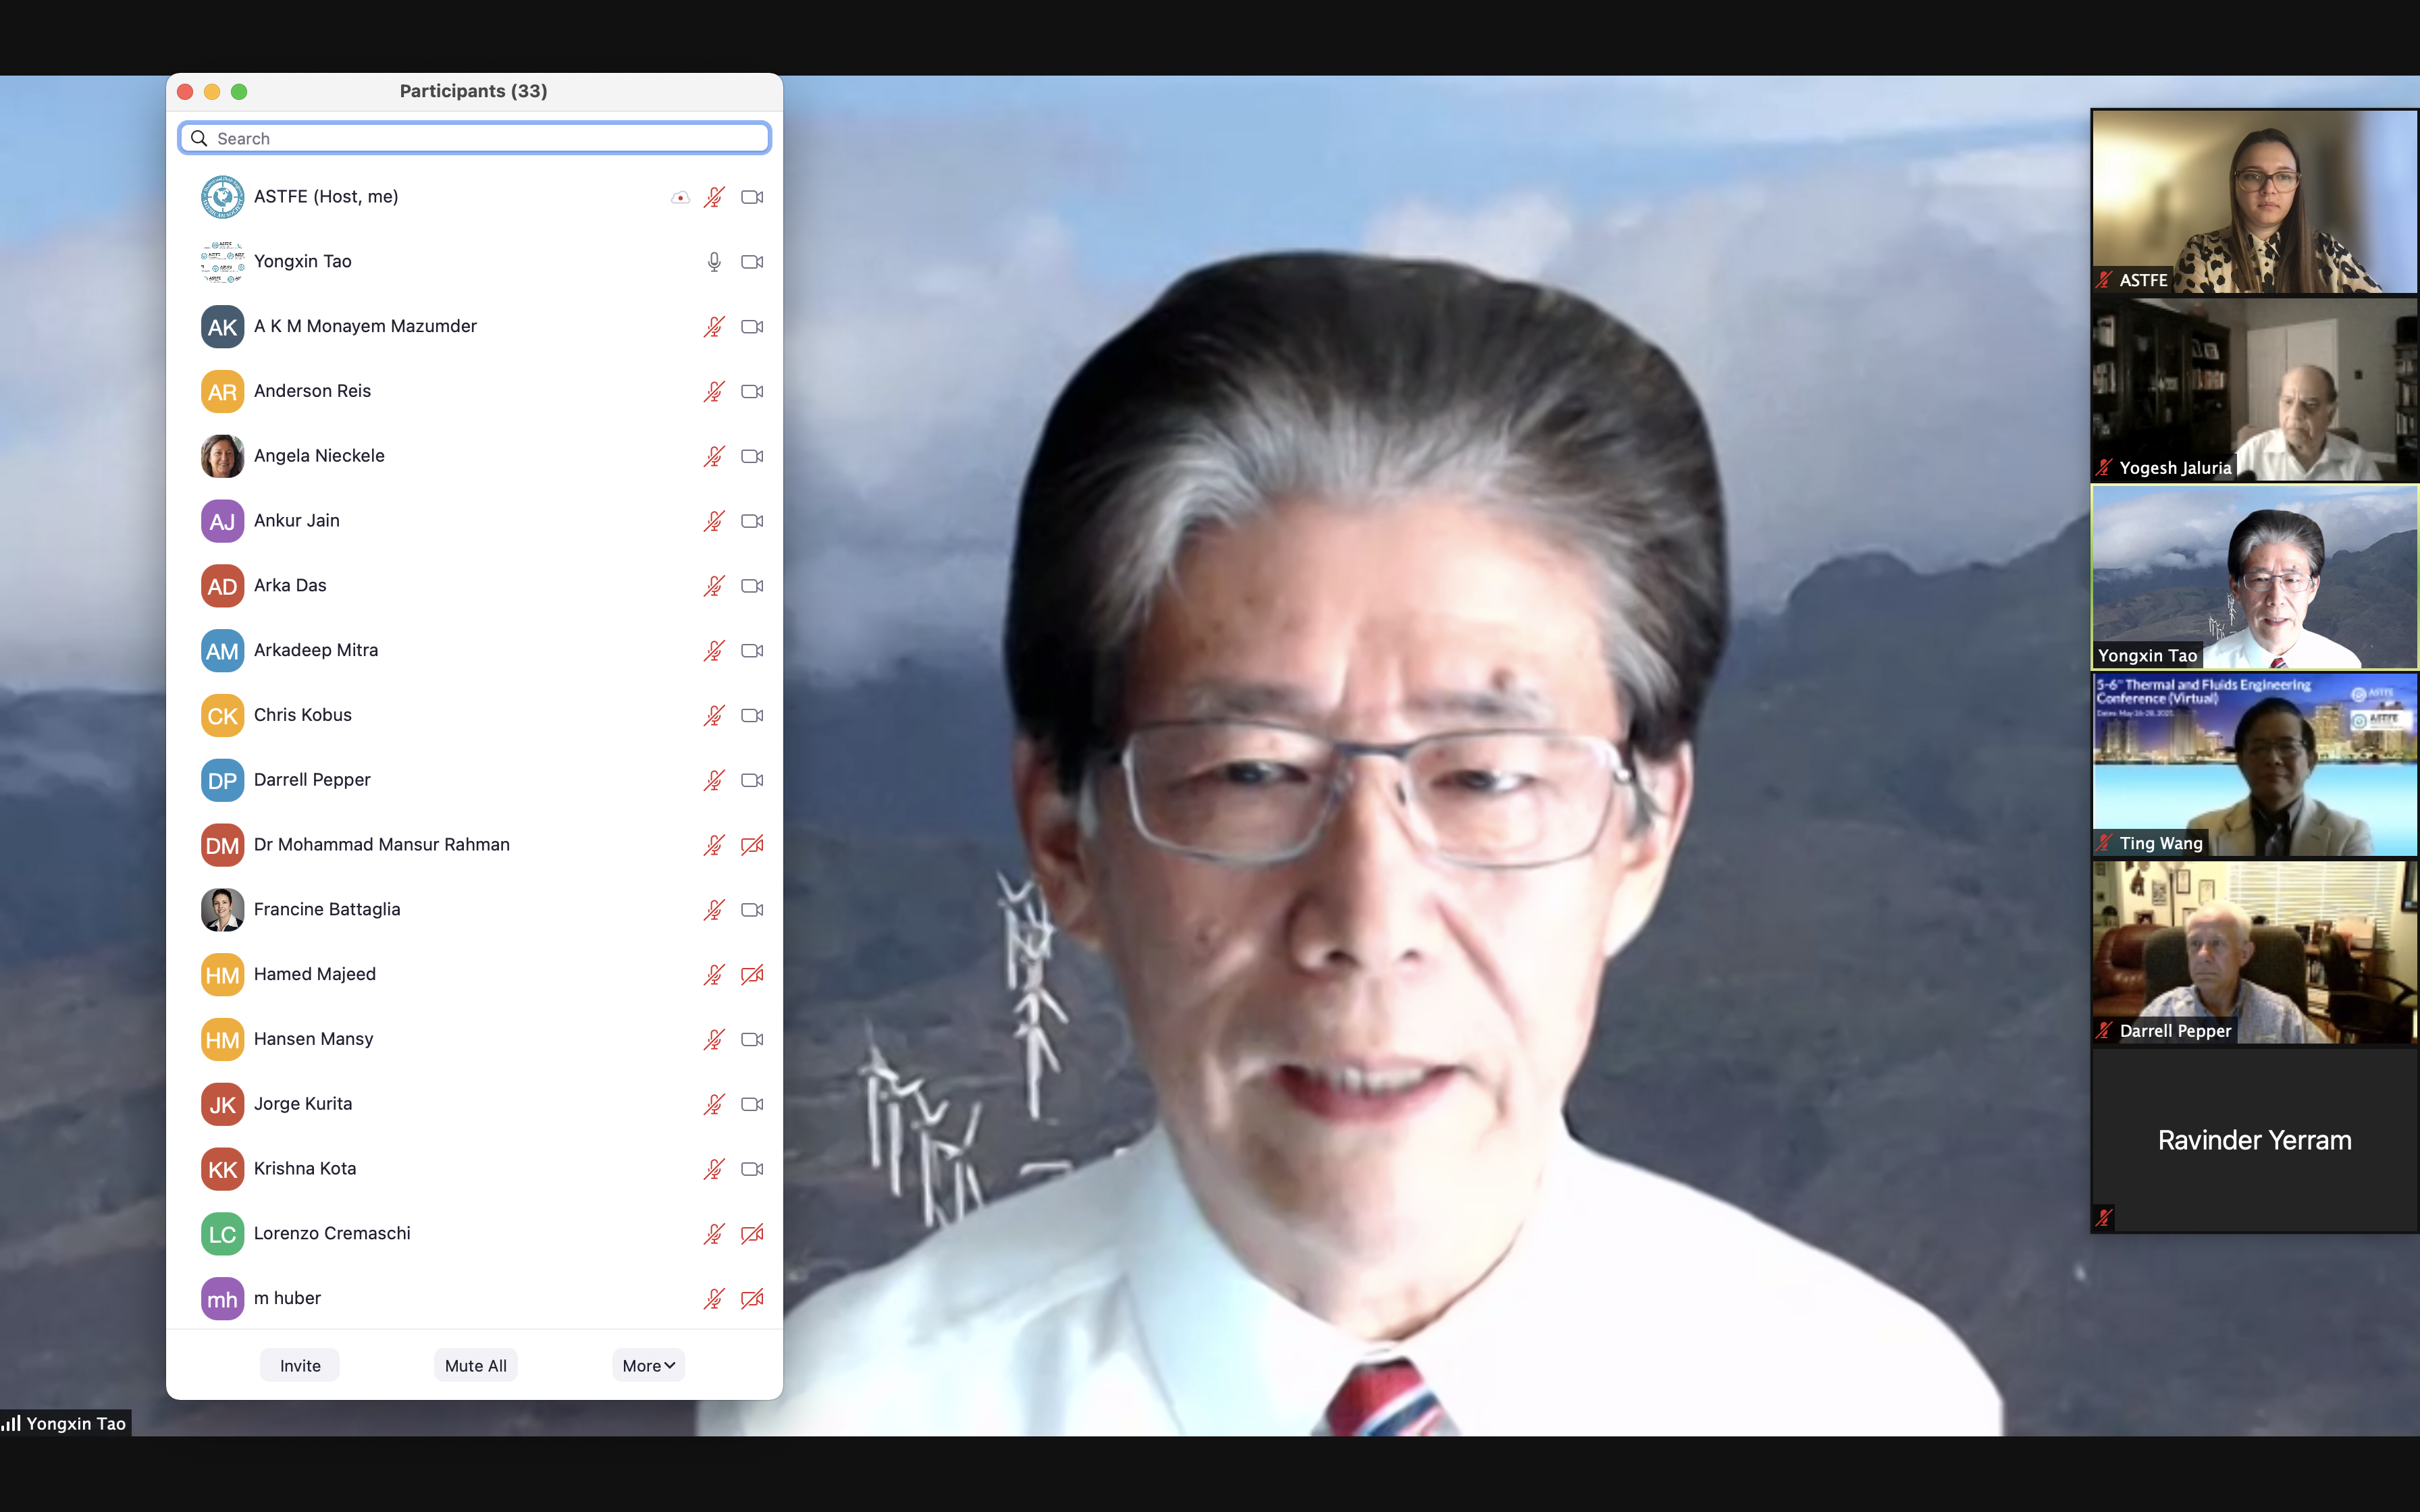Click Hansen Mansy's muted microphone icon
This screenshot has height=1512, width=2420.
point(714,1040)
